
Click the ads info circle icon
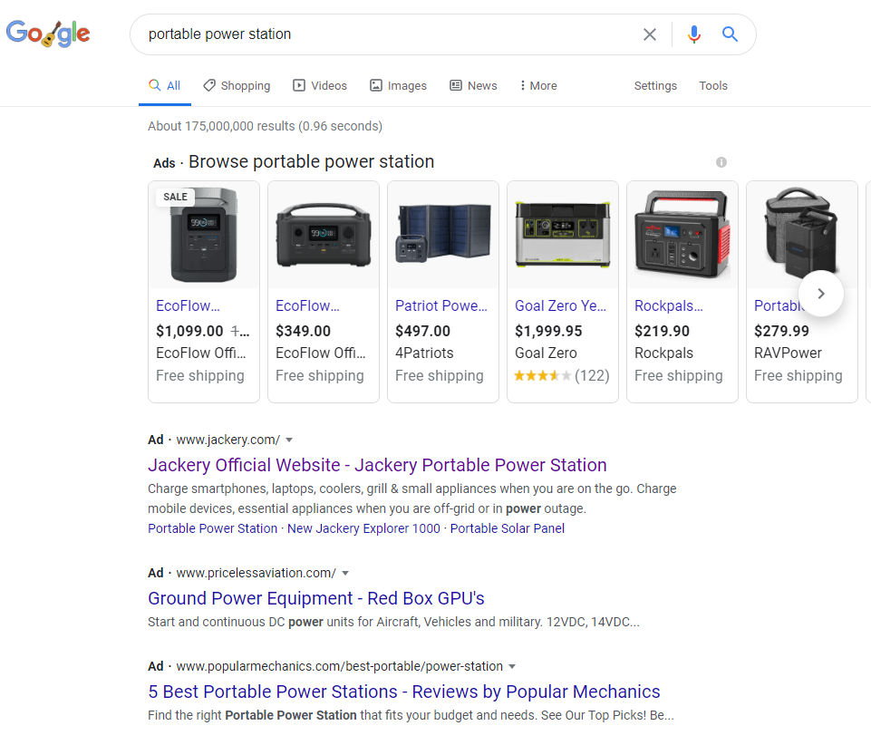[x=721, y=162]
